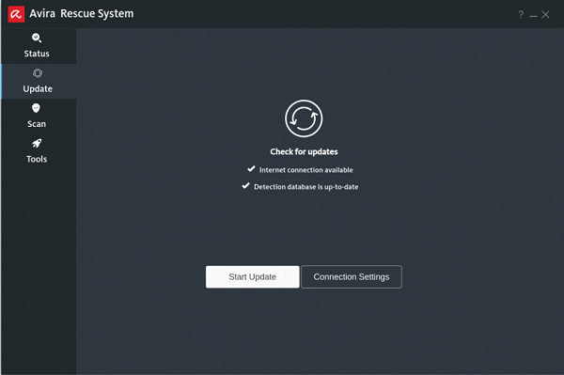Click the Avira red logo icon
This screenshot has height=375, width=564.
[16, 14]
